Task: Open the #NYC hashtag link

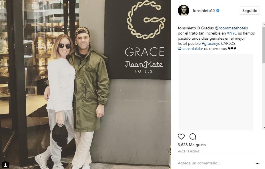Action: (232, 33)
